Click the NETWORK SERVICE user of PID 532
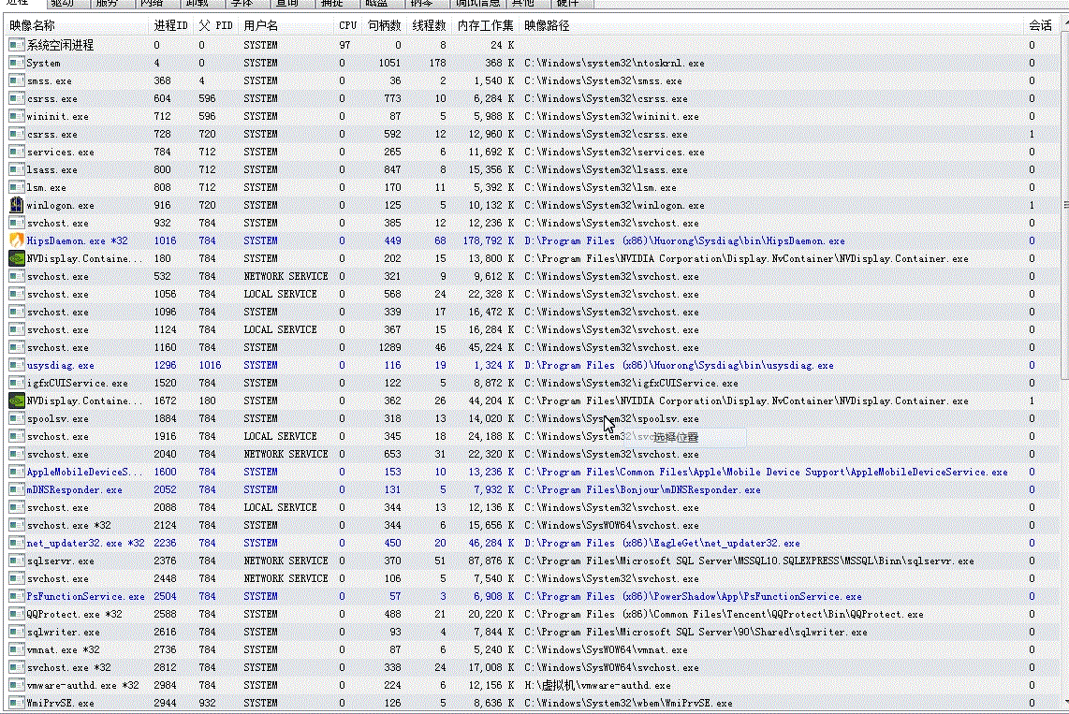This screenshot has width=1069, height=714. (x=286, y=276)
